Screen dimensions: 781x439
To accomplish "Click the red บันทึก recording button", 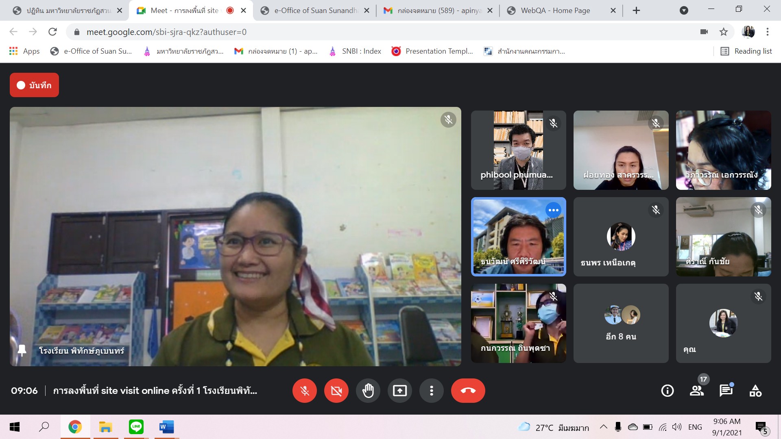I will point(34,85).
